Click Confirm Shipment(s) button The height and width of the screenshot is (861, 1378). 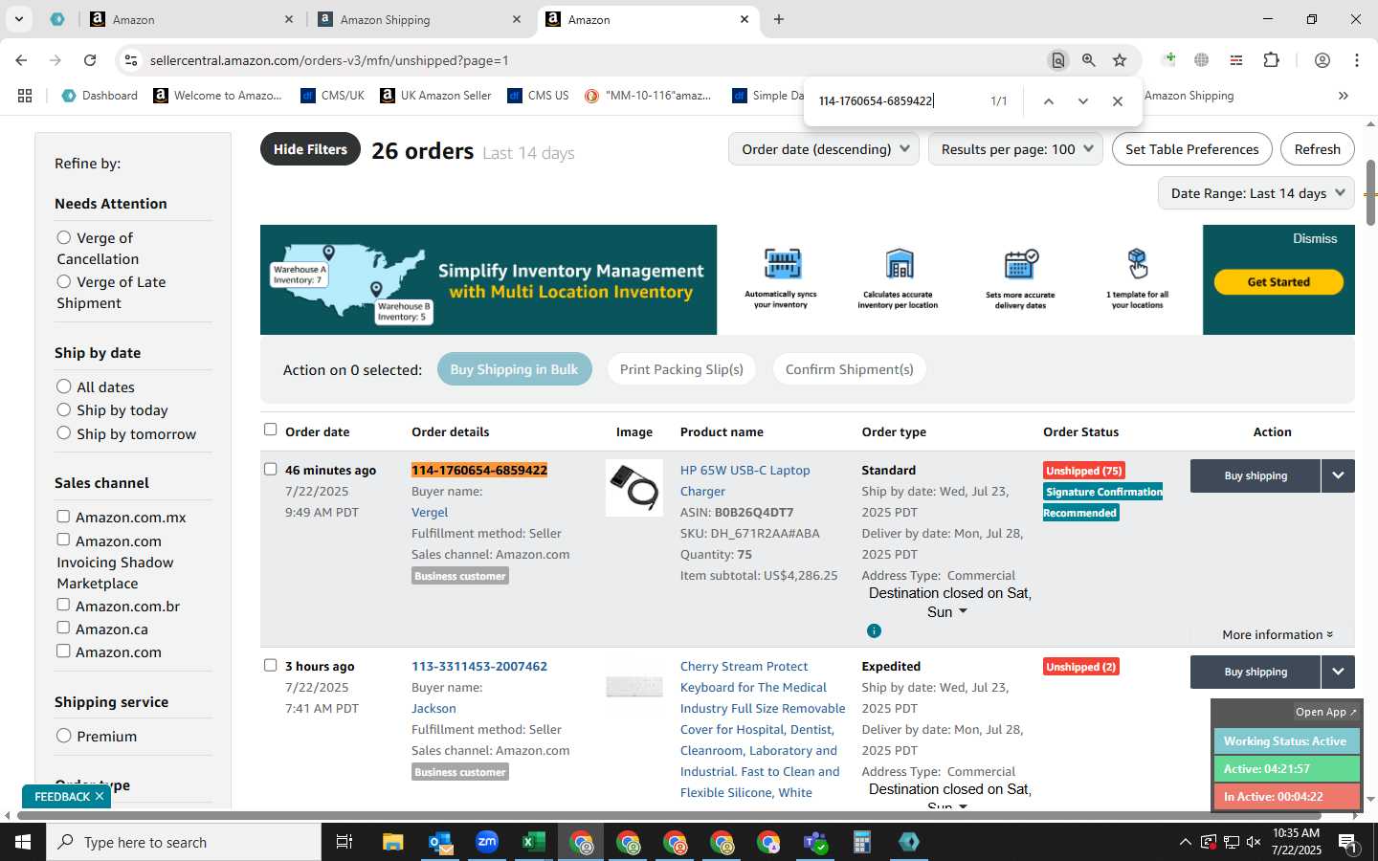tap(849, 369)
